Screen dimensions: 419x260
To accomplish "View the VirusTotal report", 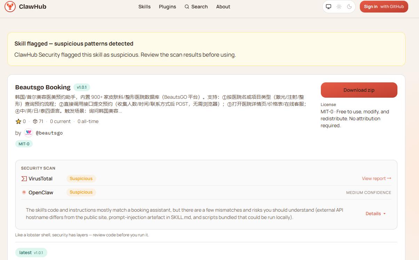I will [377, 178].
